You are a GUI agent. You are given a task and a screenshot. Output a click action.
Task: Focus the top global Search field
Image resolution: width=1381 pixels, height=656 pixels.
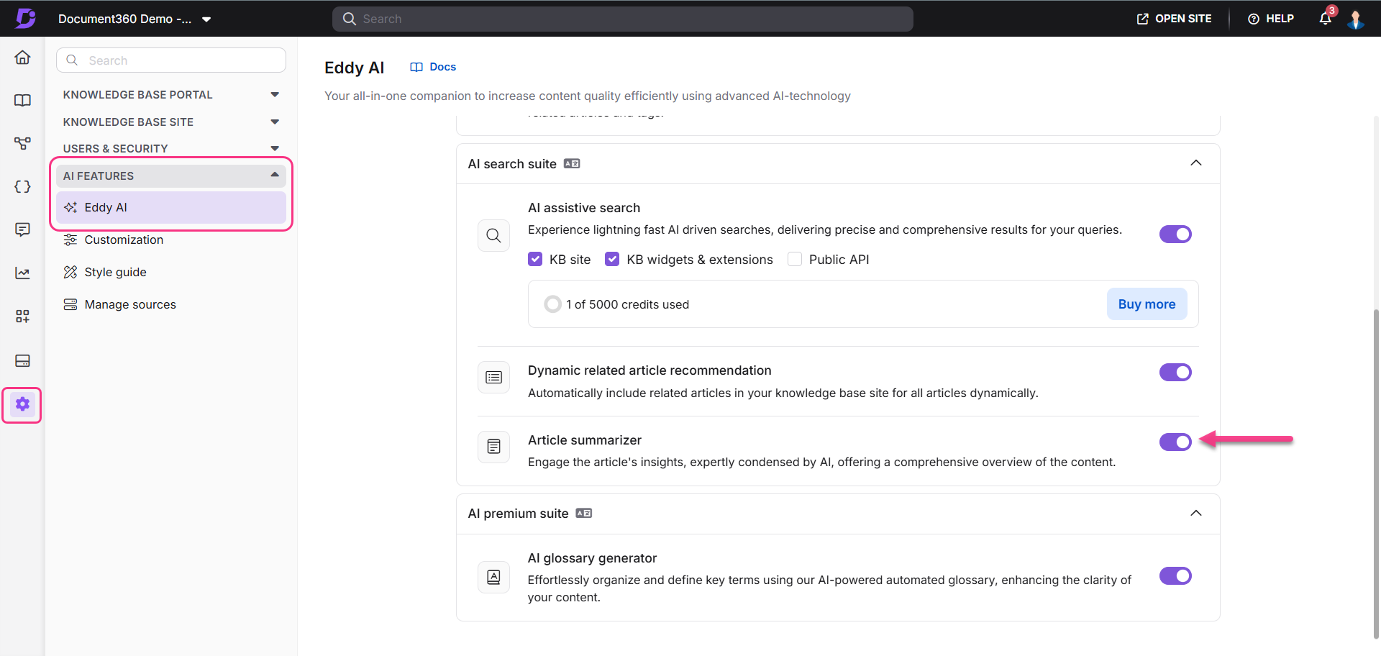[x=623, y=19]
